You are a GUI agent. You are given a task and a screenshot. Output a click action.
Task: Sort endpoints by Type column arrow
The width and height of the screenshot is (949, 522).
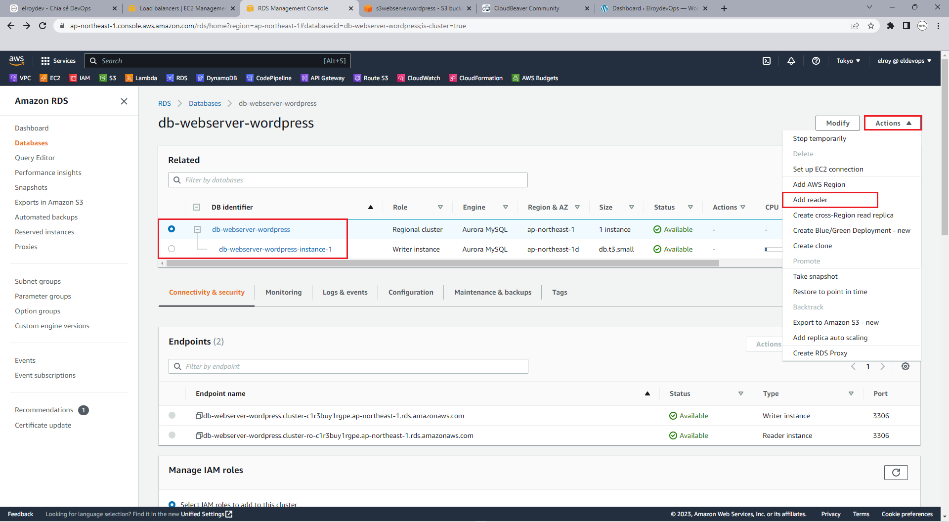(x=851, y=393)
